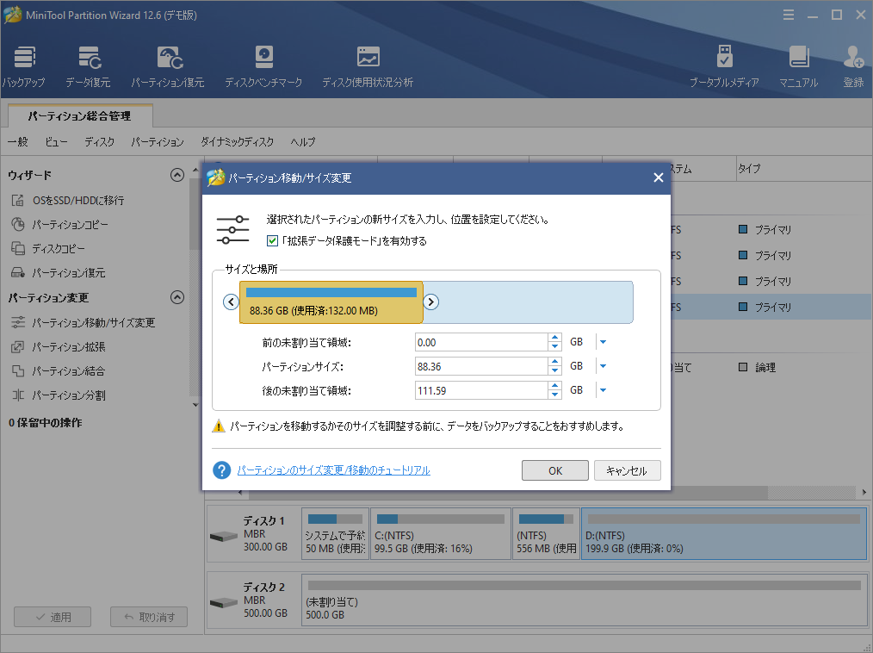
Task: Click the help question mark icon in dialog
Action: tap(222, 470)
